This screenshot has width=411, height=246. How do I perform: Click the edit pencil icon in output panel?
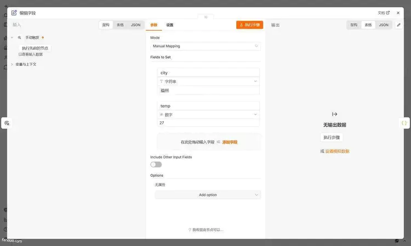pyautogui.click(x=399, y=25)
